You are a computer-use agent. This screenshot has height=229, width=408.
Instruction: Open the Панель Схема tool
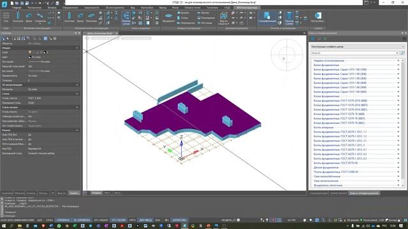(289, 18)
